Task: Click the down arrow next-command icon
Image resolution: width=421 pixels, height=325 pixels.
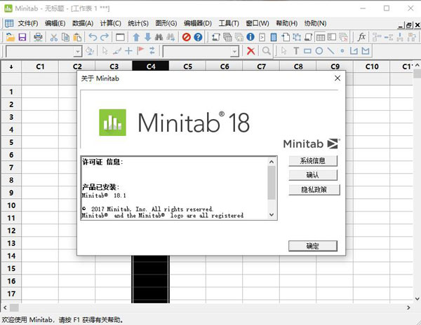Action: (x=147, y=37)
